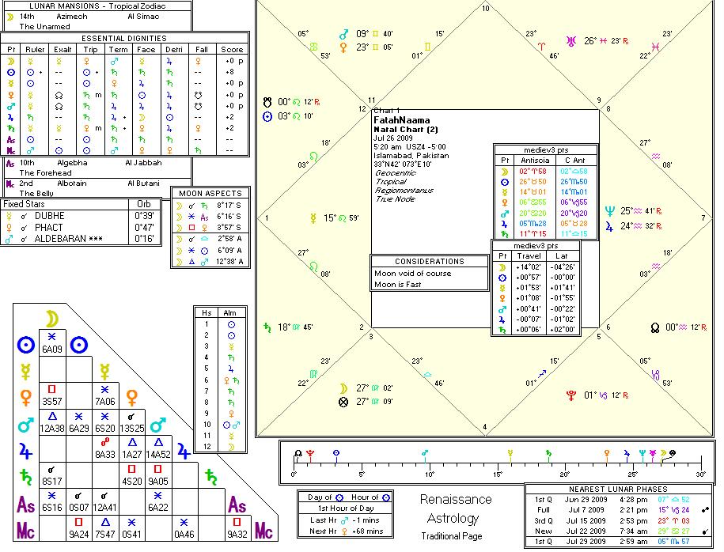
Task: Click the Score column header
Action: [x=232, y=49]
